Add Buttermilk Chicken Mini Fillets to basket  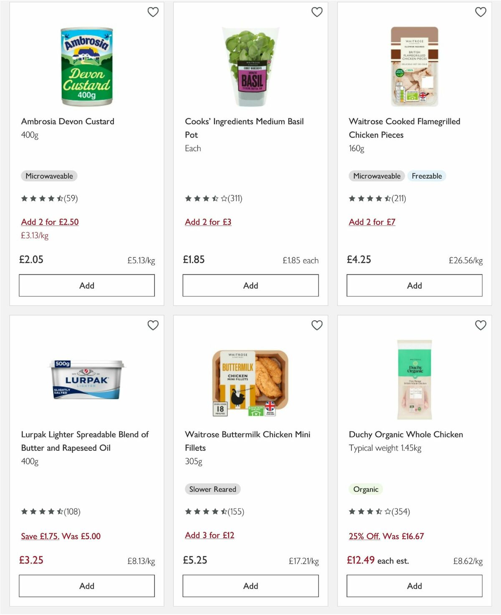(x=250, y=586)
